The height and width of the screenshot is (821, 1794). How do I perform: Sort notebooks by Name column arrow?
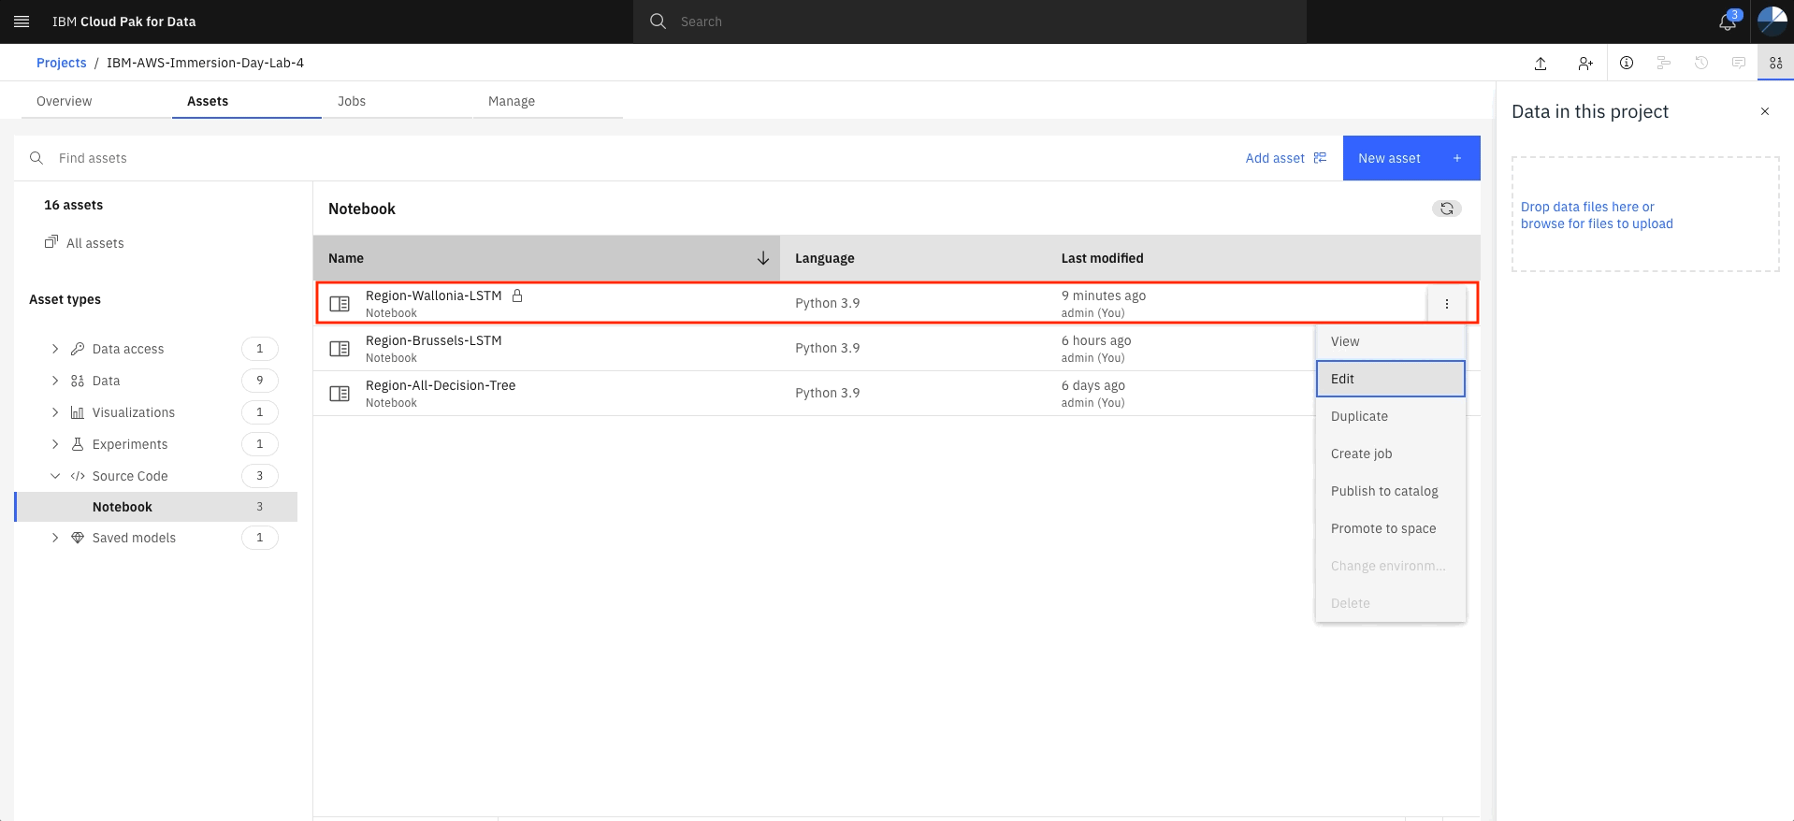tap(762, 258)
